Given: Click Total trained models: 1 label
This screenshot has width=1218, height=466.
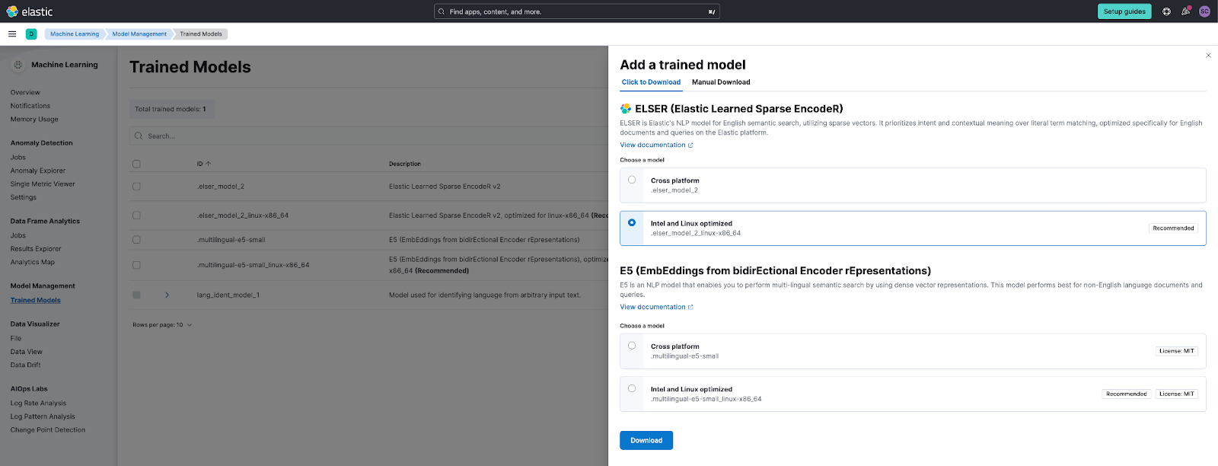Looking at the screenshot, I should point(171,109).
